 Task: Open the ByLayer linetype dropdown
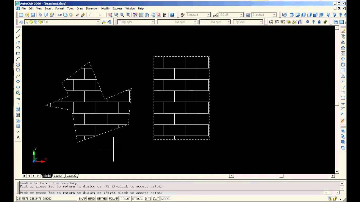pyautogui.click(x=195, y=22)
